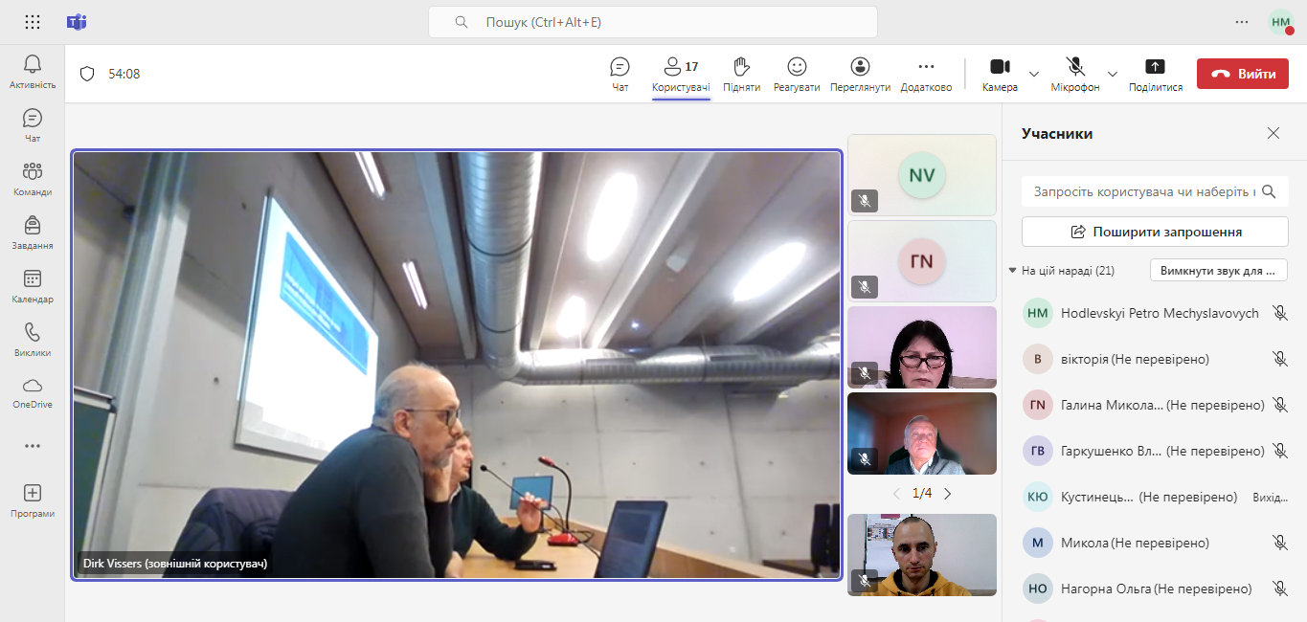Viewport: 1307px width, 622px height.
Task: Toggle mic for Hodlevskyi Petro Mechyslavovych
Action: click(1279, 313)
